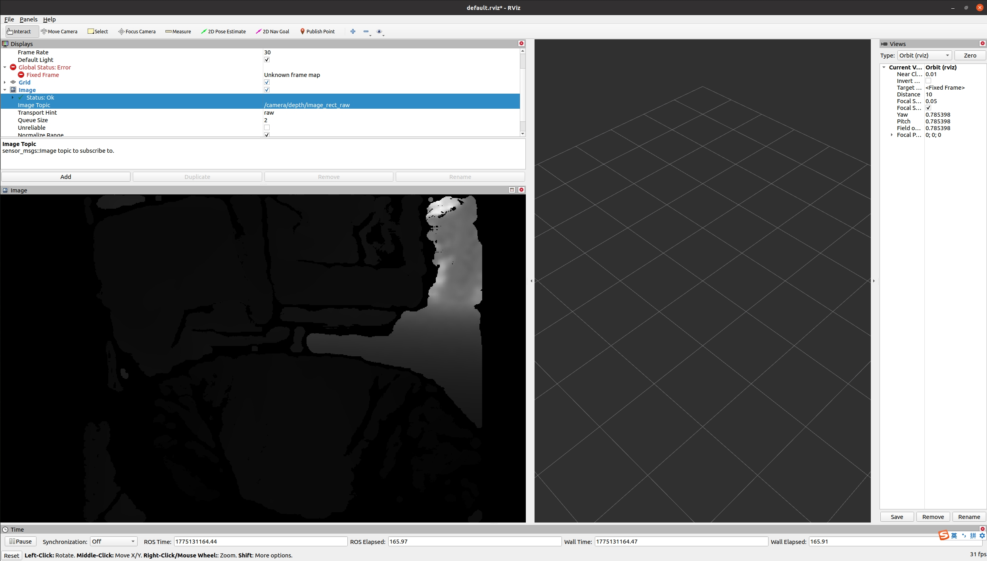
Task: Close the Views panel
Action: pyautogui.click(x=983, y=43)
